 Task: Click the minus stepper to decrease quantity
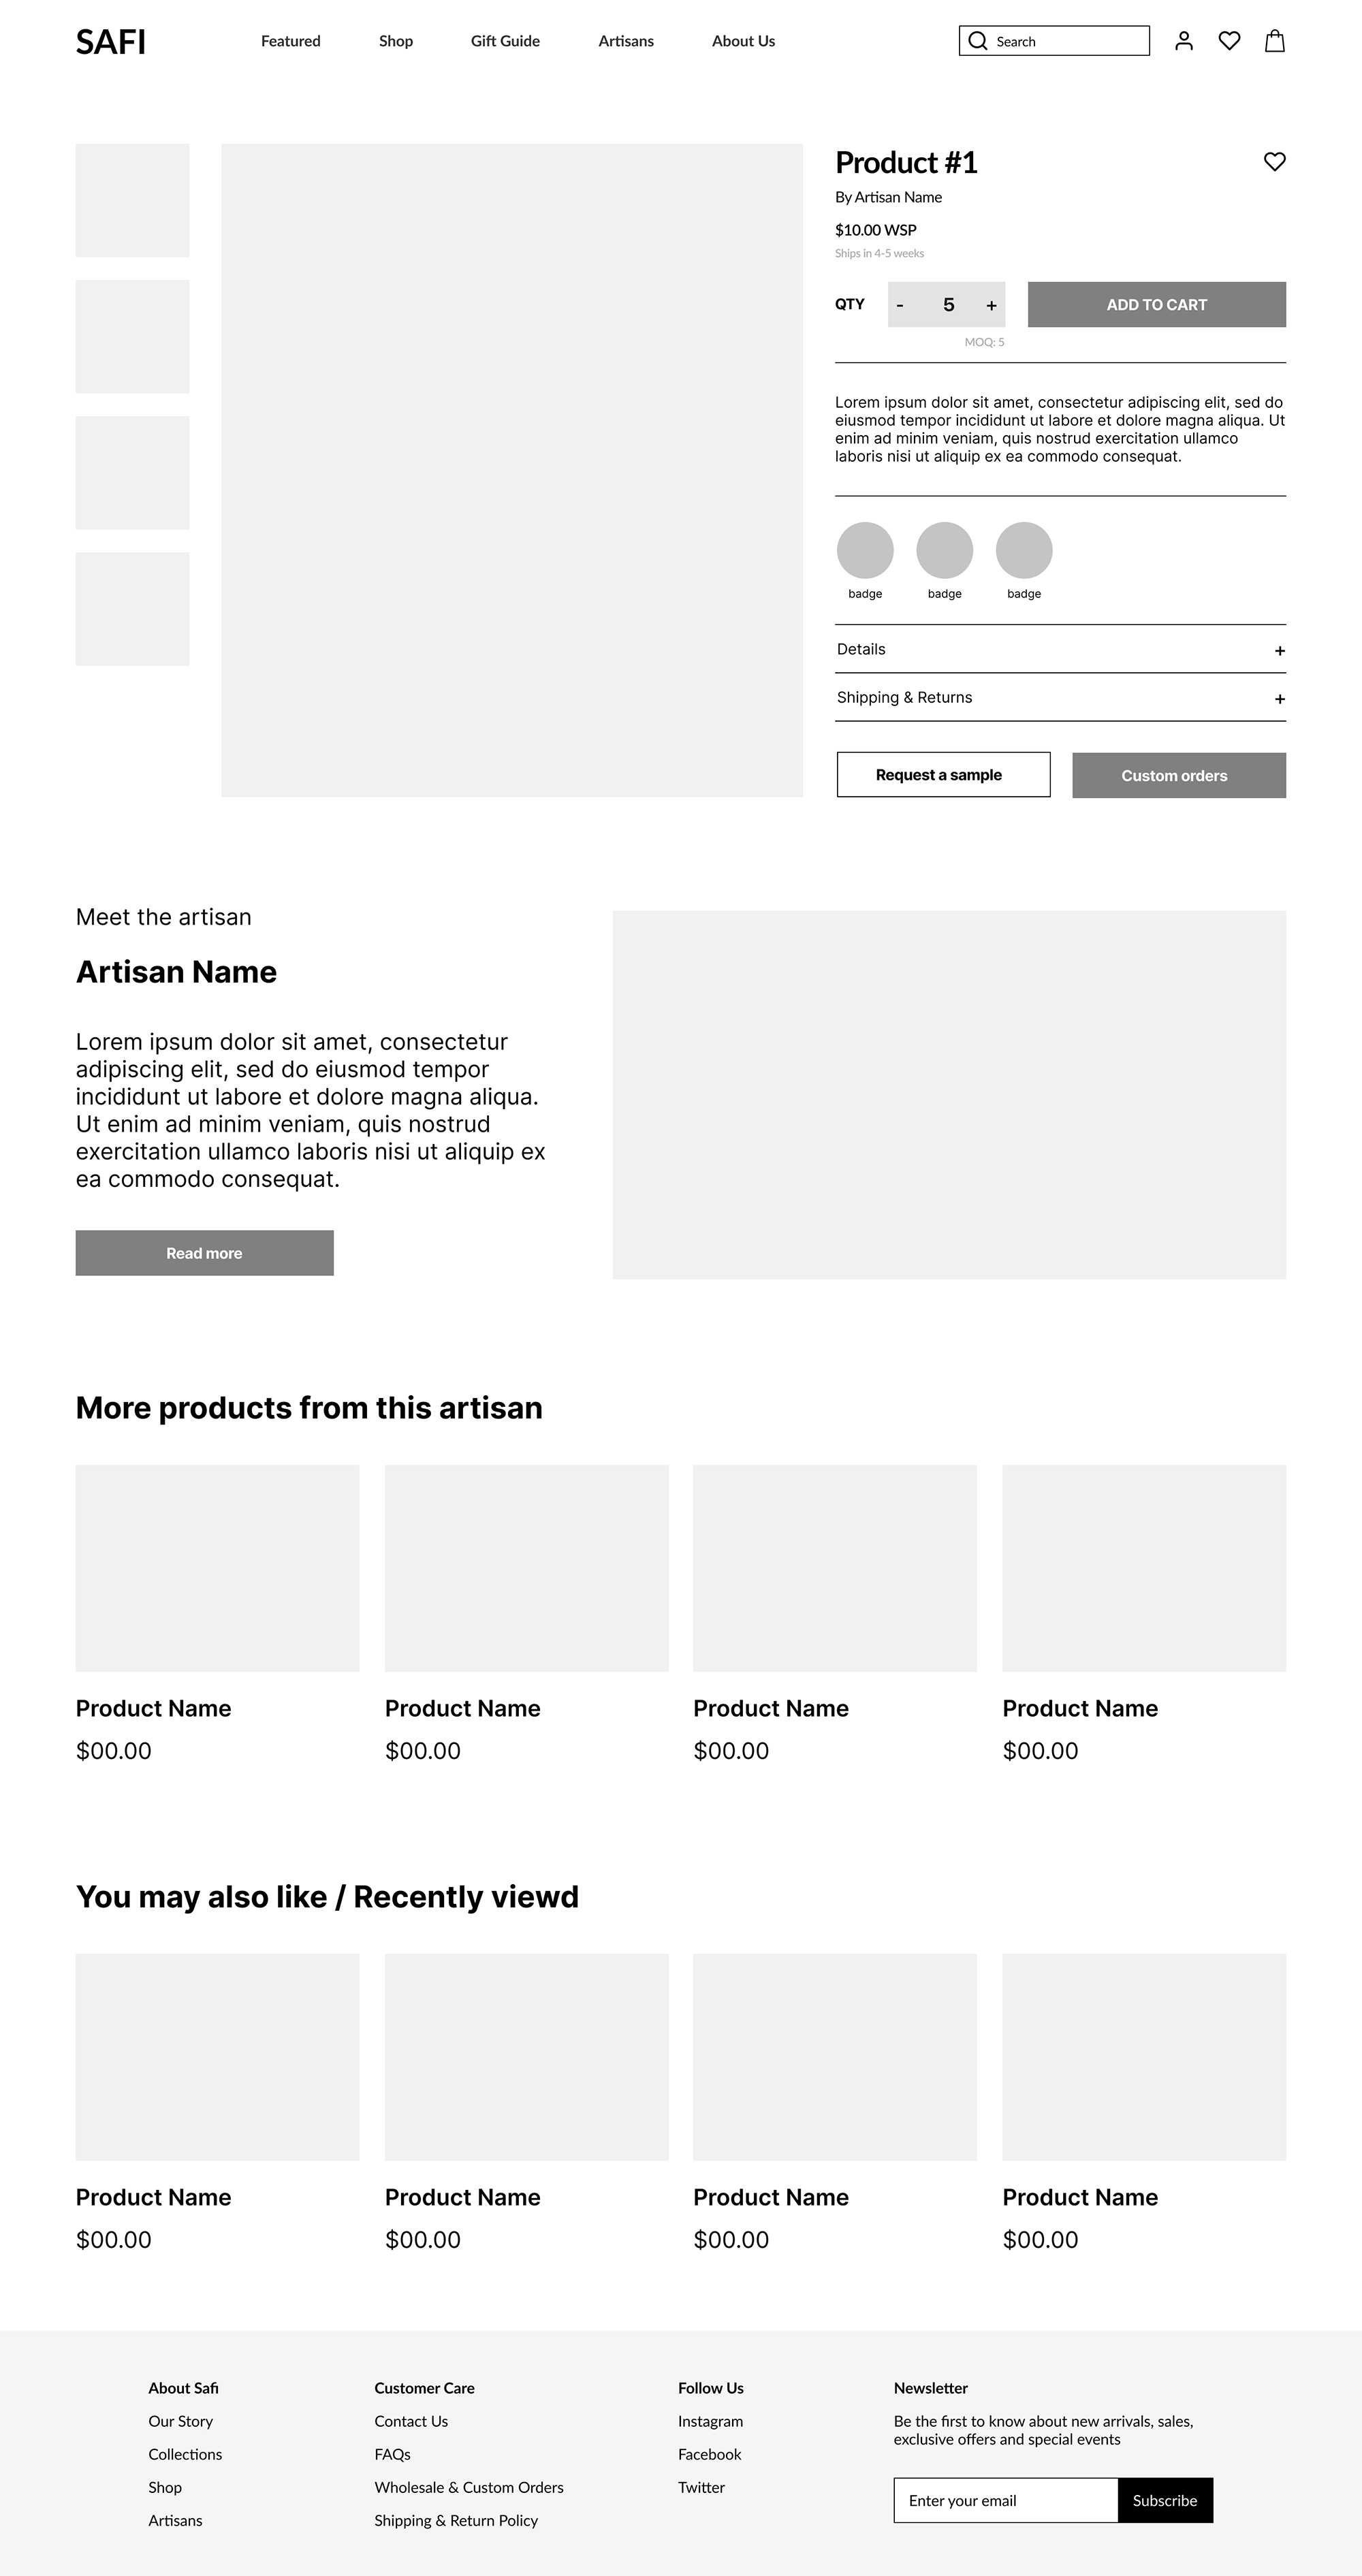coord(900,305)
